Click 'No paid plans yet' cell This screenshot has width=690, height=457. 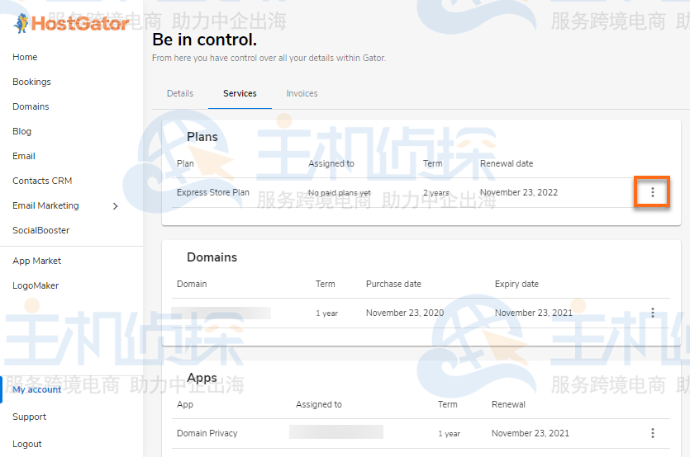340,193
